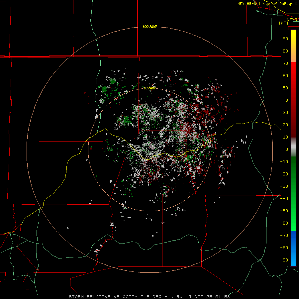Screen dimensions: 299x299
Task: Click the 20 value on velocity scale
Action: (x=285, y=125)
